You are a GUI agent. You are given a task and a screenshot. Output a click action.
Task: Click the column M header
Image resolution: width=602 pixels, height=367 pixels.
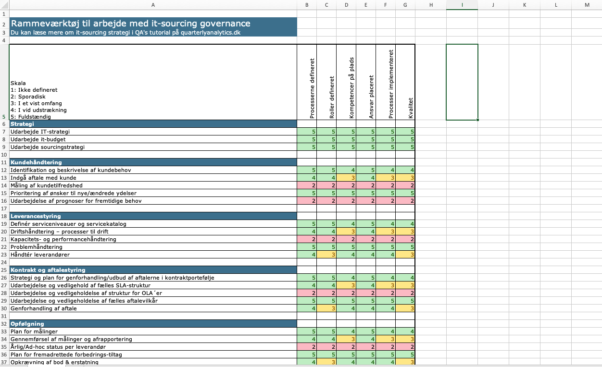[x=587, y=5]
